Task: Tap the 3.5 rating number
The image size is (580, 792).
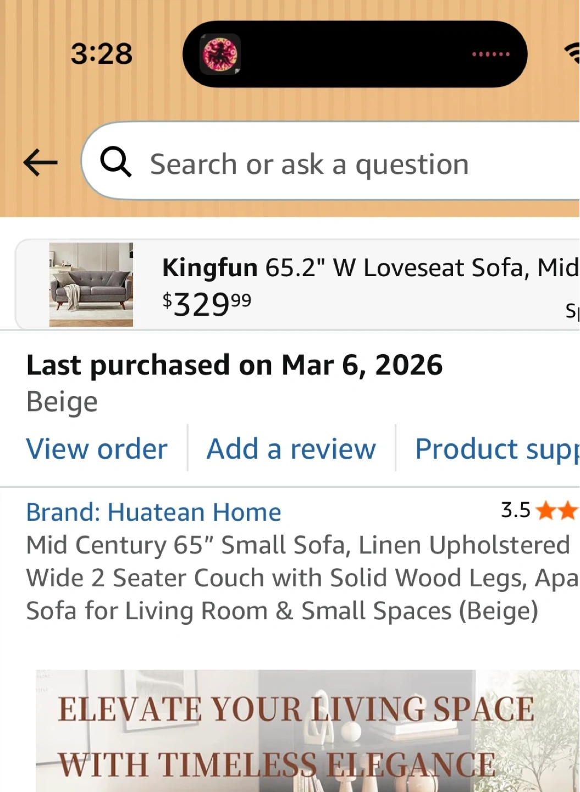Action: click(515, 510)
